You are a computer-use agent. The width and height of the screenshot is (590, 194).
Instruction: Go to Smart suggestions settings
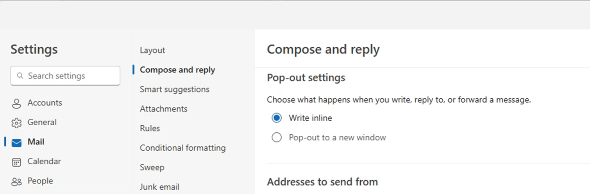(175, 89)
